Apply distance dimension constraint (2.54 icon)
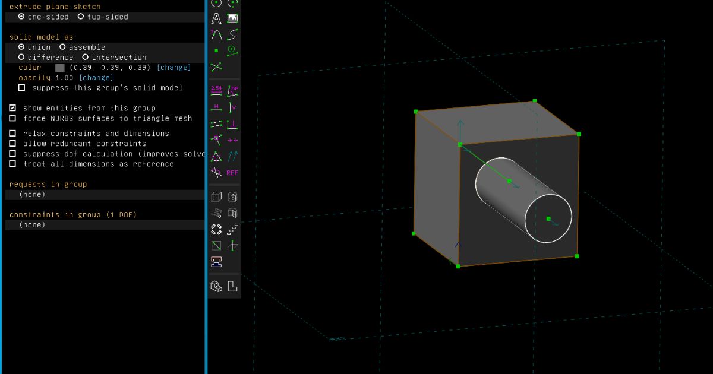Viewport: 713px width, 374px height. click(x=216, y=91)
